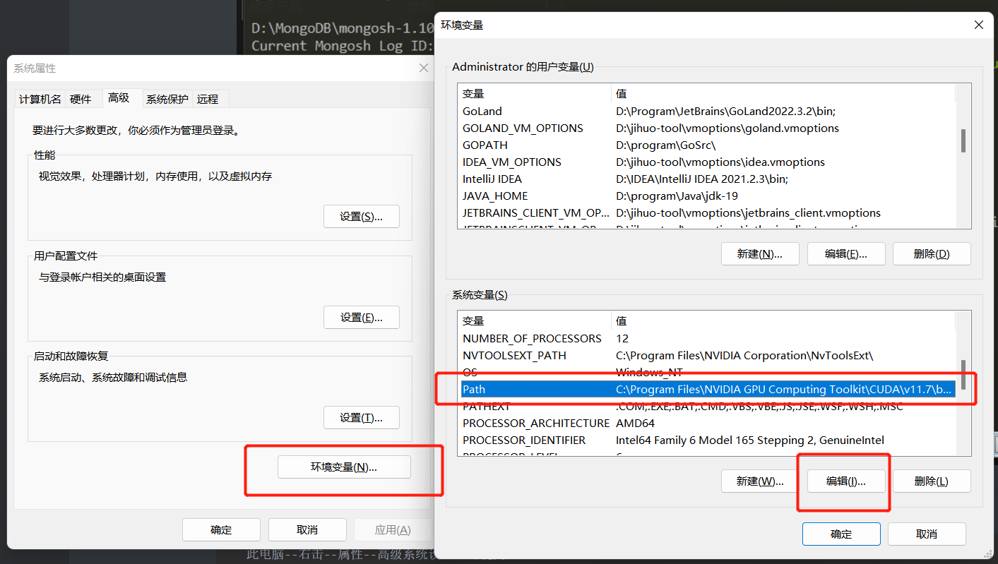Confirm environment variables with 确定
998x564 pixels.
tap(841, 534)
